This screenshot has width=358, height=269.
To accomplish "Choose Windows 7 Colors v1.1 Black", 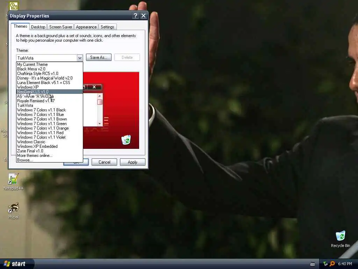I will 50,110.
